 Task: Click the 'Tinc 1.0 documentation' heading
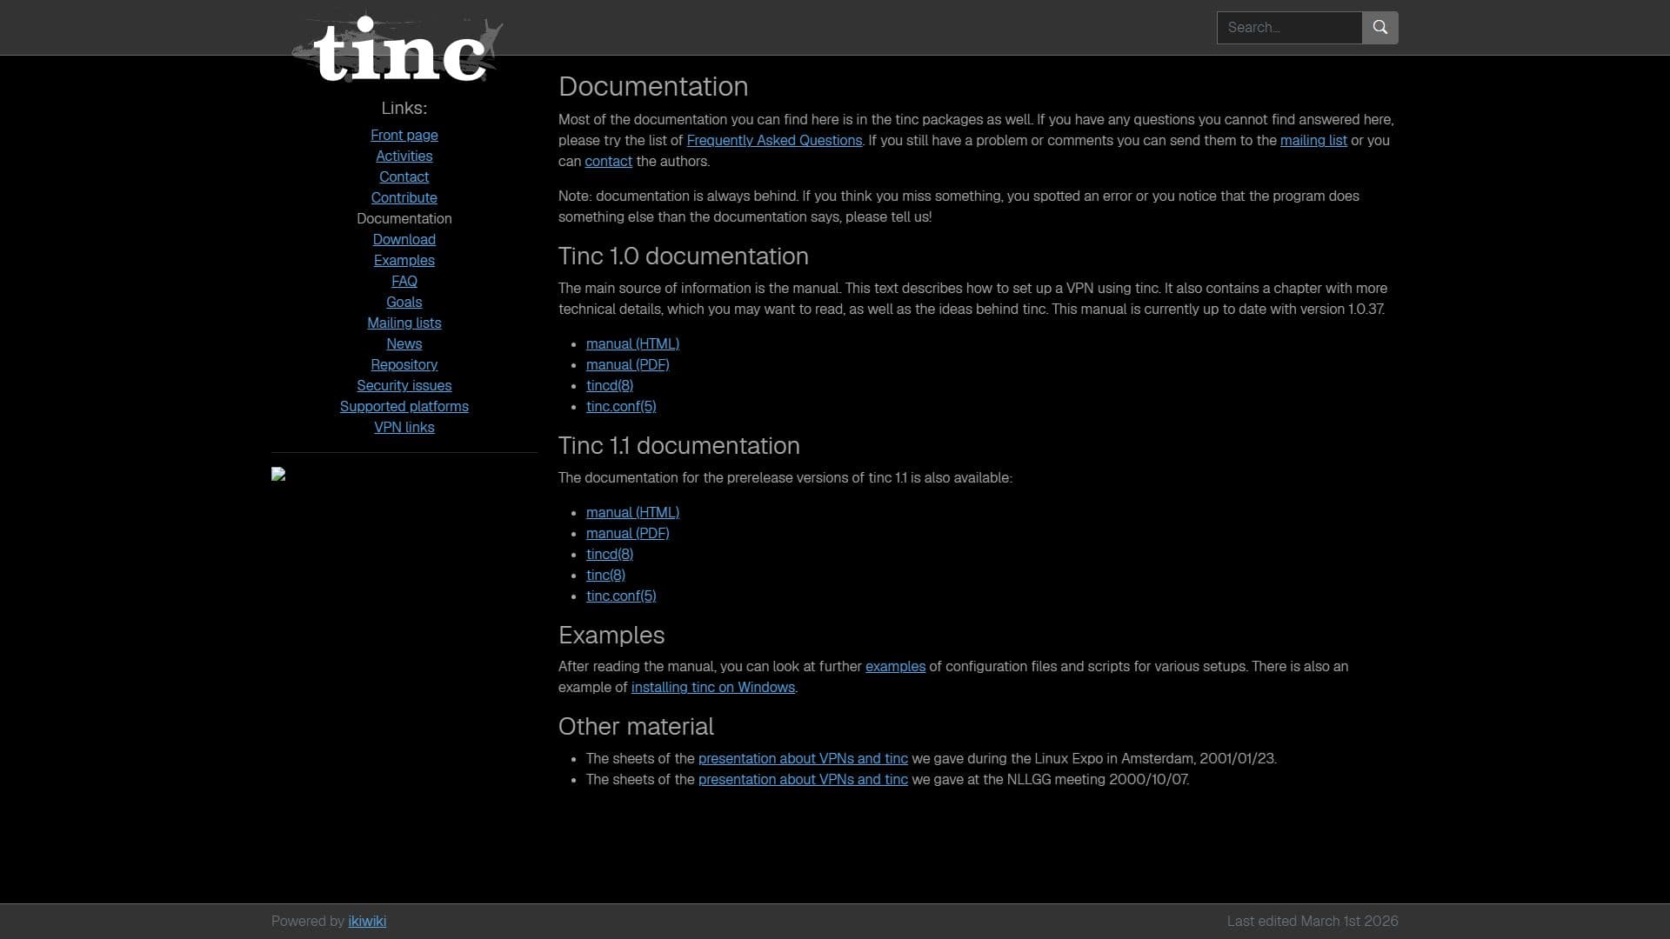[684, 256]
